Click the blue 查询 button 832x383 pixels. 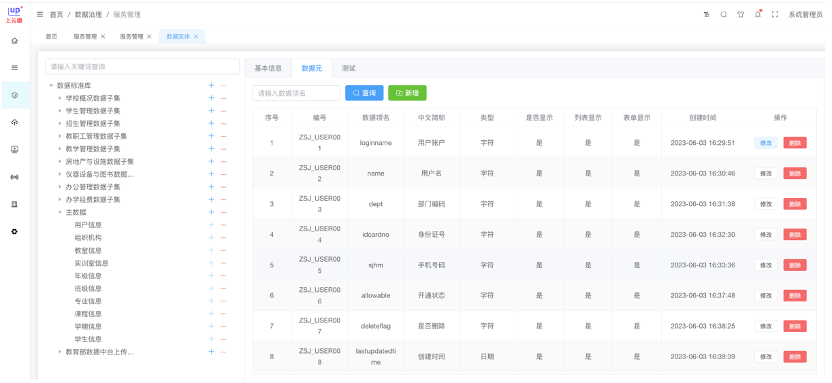pos(364,93)
